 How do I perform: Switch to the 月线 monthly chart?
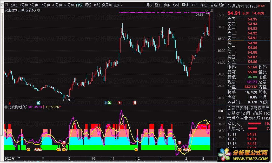97,5
